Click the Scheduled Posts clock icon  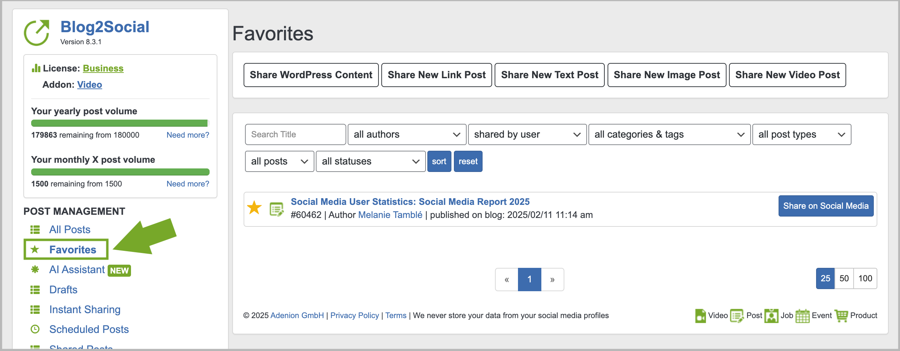click(35, 329)
